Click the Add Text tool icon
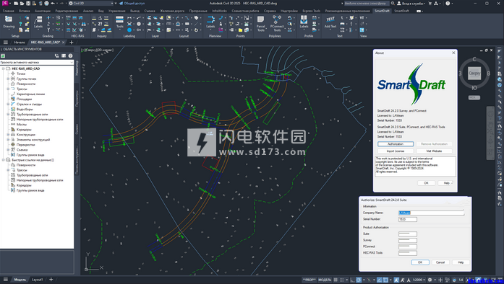This screenshot has height=284, width=504. [x=330, y=22]
